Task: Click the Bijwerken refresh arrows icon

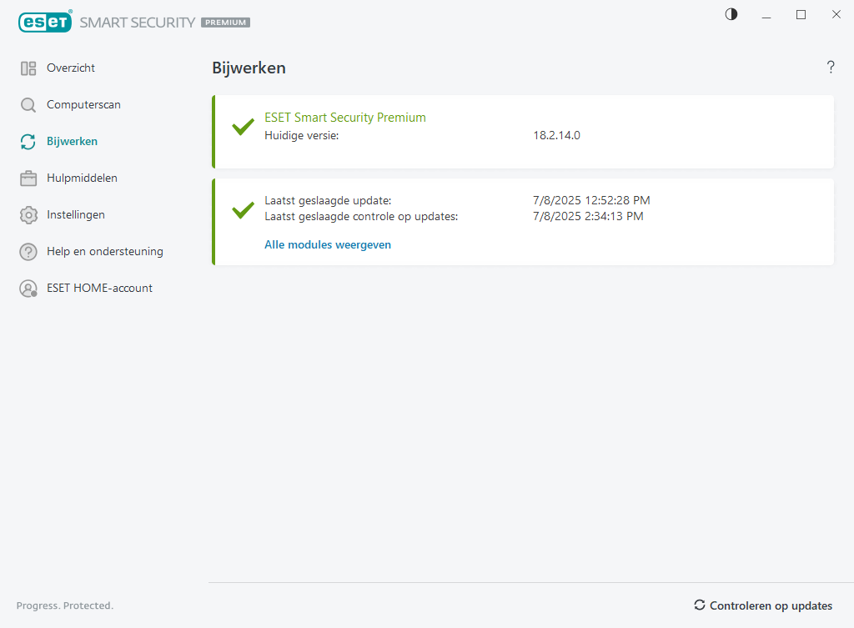Action: 28,142
